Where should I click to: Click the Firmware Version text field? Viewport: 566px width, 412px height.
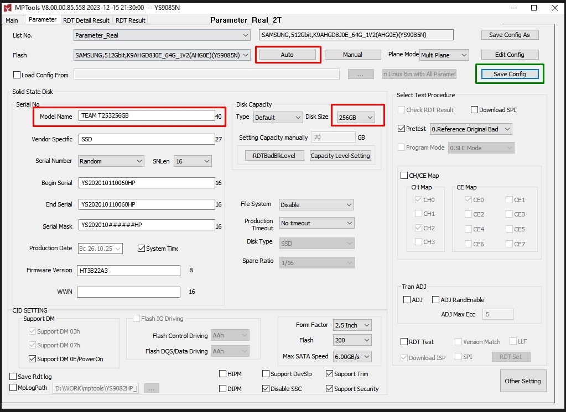pyautogui.click(x=129, y=271)
